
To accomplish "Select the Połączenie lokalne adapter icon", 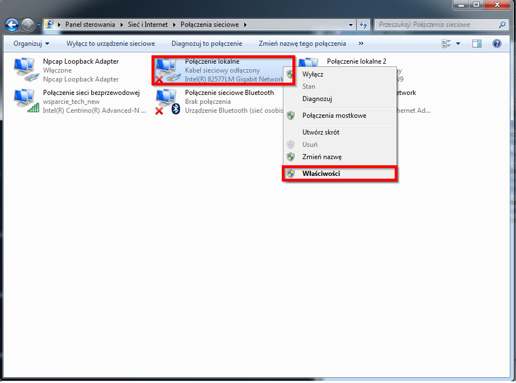I will coord(167,70).
